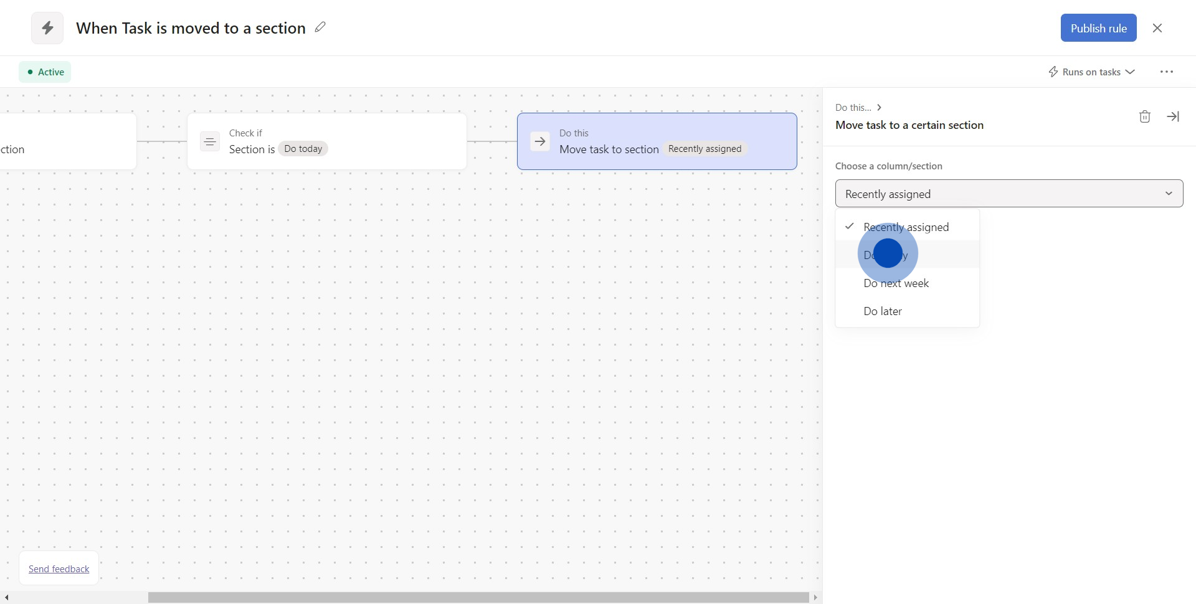Image resolution: width=1196 pixels, height=604 pixels.
Task: Open the Runs on tasks dropdown
Action: pos(1091,72)
